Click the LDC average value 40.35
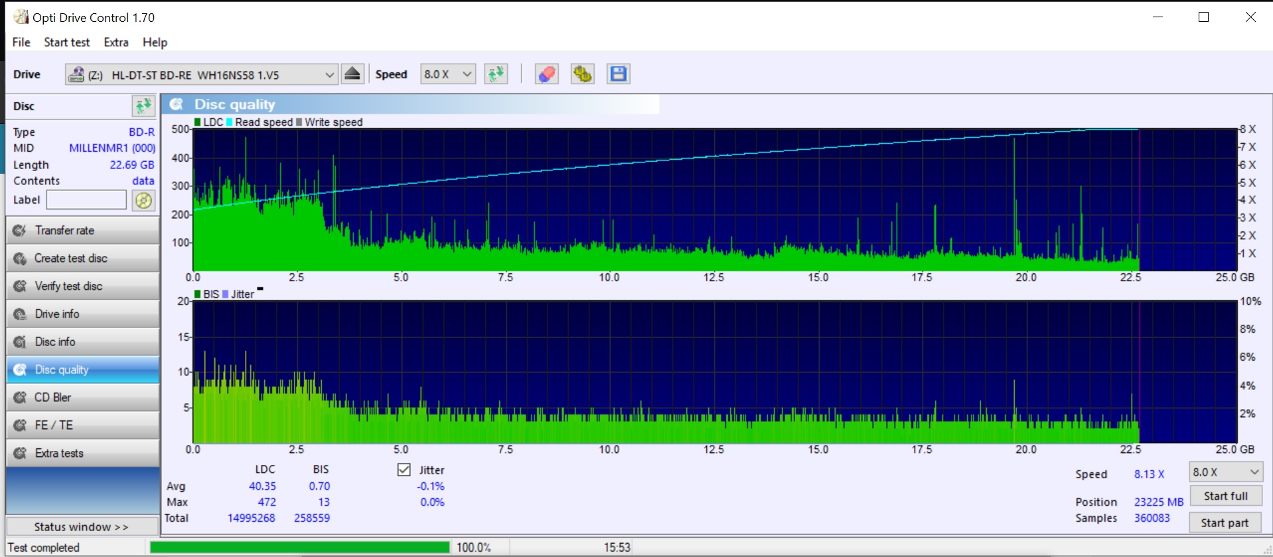Image resolution: width=1273 pixels, height=557 pixels. 262,486
